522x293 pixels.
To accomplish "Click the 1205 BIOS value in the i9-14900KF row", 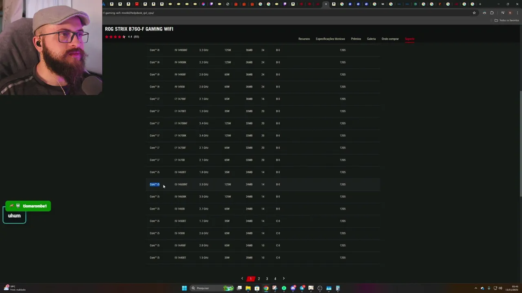I will click(343, 50).
